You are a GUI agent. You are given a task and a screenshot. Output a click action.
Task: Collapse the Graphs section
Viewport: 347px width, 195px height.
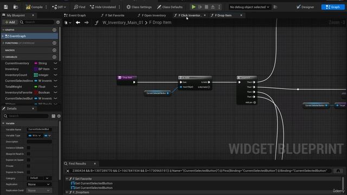point(3,30)
